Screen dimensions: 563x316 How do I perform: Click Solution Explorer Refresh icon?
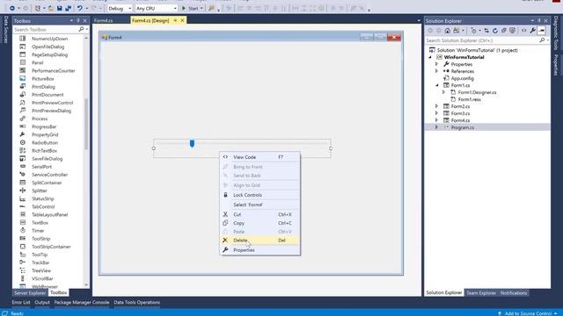click(x=495, y=31)
